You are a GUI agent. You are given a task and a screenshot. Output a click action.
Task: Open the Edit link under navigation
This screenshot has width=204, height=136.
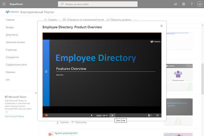(7, 80)
